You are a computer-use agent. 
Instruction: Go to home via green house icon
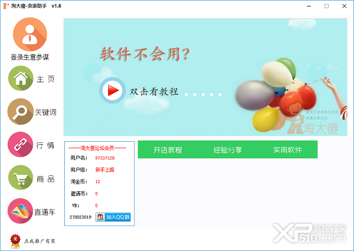[x=21, y=78]
